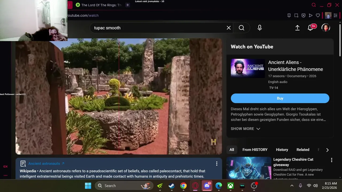The height and width of the screenshot is (192, 342).
Task: Open Wi-Fi network settings tray icon
Action: tap(309, 186)
